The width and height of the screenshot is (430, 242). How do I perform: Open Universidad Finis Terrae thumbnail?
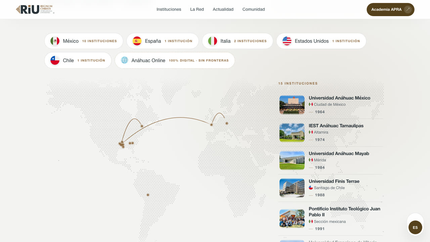pyautogui.click(x=292, y=188)
